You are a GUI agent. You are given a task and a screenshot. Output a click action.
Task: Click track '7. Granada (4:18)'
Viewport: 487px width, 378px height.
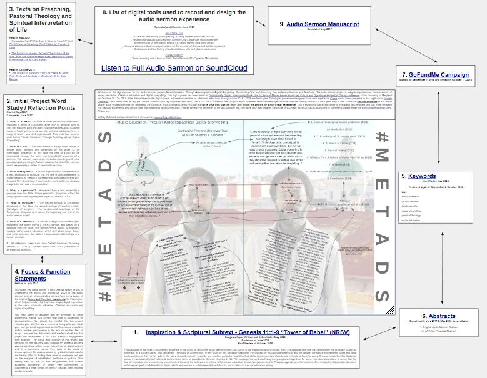pos(339,164)
